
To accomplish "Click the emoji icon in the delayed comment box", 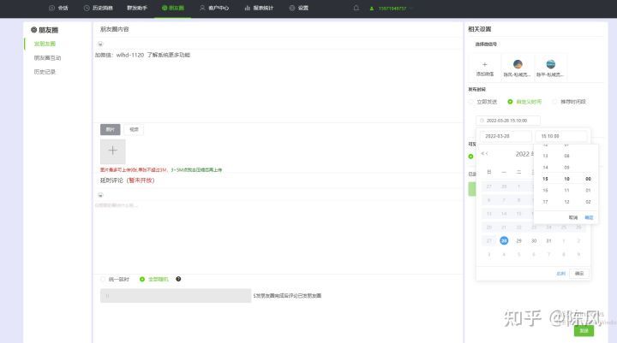I will point(100,195).
